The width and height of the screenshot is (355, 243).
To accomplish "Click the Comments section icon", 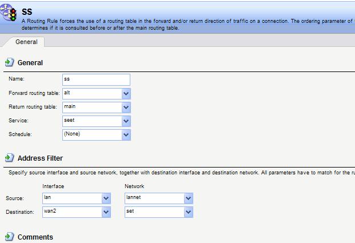I will [x=9, y=237].
